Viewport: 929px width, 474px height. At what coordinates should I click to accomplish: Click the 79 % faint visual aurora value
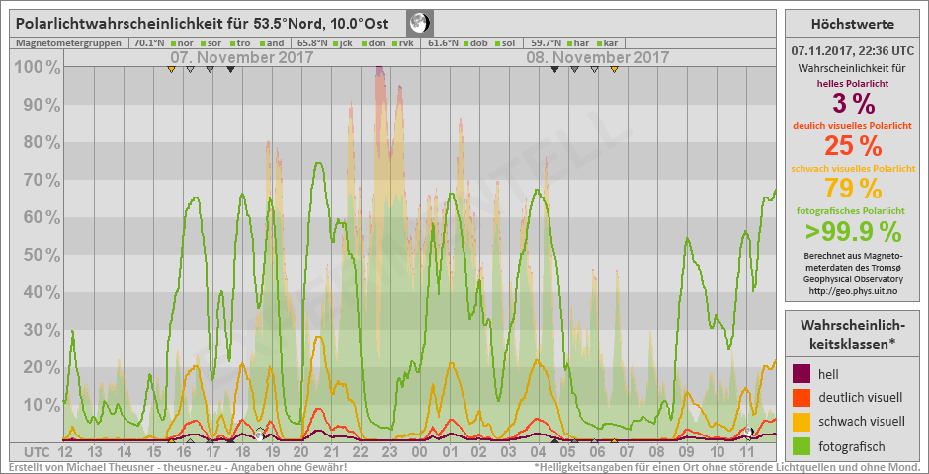point(852,188)
